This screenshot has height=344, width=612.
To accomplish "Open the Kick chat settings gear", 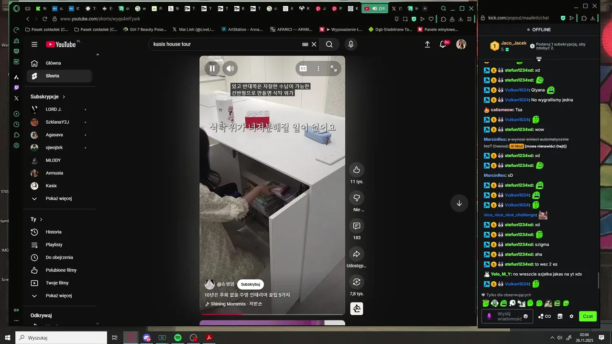I will [571, 316].
